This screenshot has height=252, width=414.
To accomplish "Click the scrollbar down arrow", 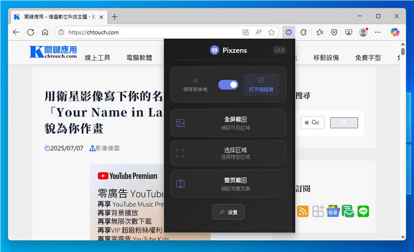I will (403, 237).
